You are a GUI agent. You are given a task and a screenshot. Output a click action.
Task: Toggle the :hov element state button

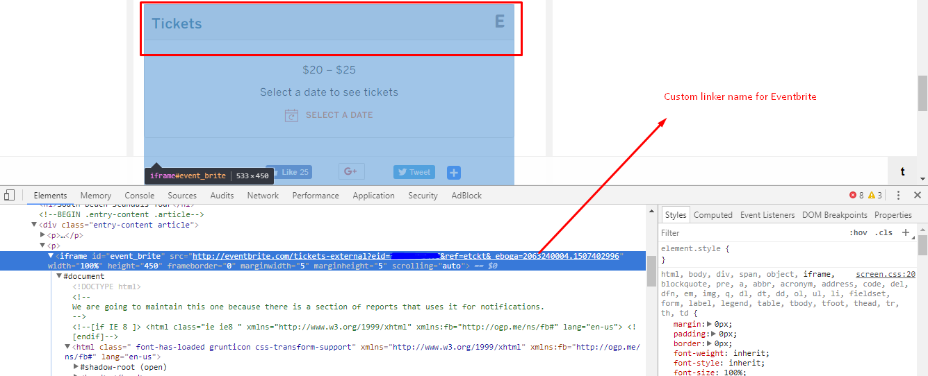tap(858, 232)
